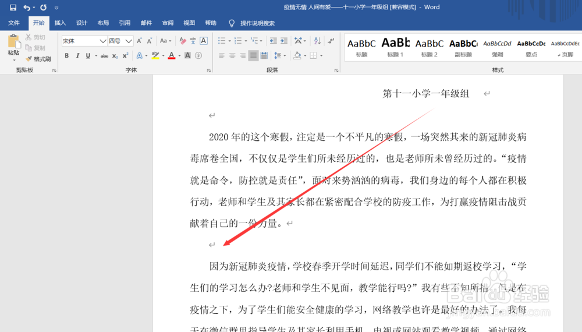Apply yellow text highlight color
Viewport: 582px width, 332px height.
pos(155,56)
